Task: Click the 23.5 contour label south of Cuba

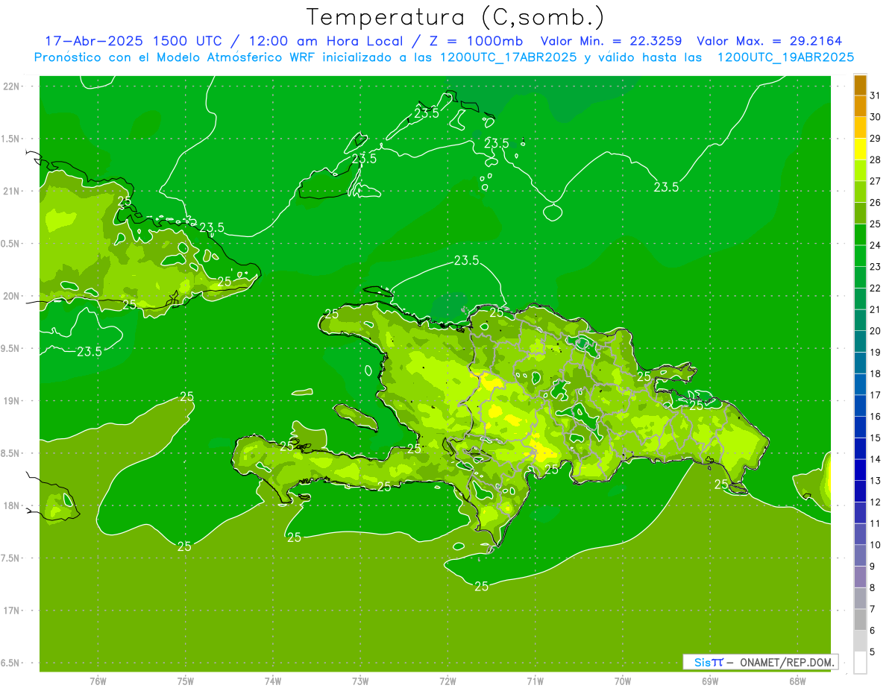Action: 89,351
